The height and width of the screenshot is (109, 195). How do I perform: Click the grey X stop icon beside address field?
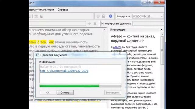click(x=95, y=24)
